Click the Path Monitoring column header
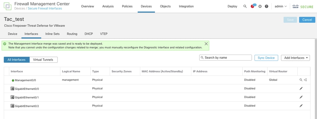Viewport: 317px width, 119px height. pyautogui.click(x=255, y=71)
